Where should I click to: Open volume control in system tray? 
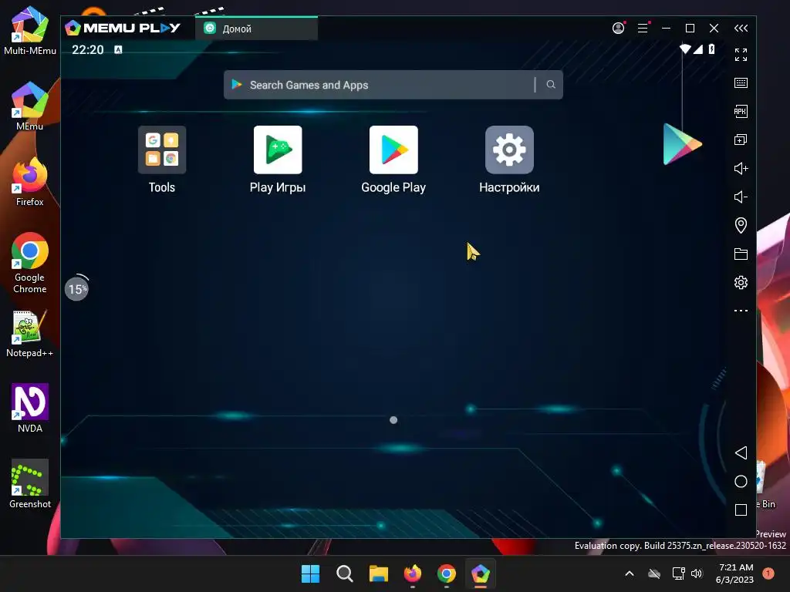(697, 573)
